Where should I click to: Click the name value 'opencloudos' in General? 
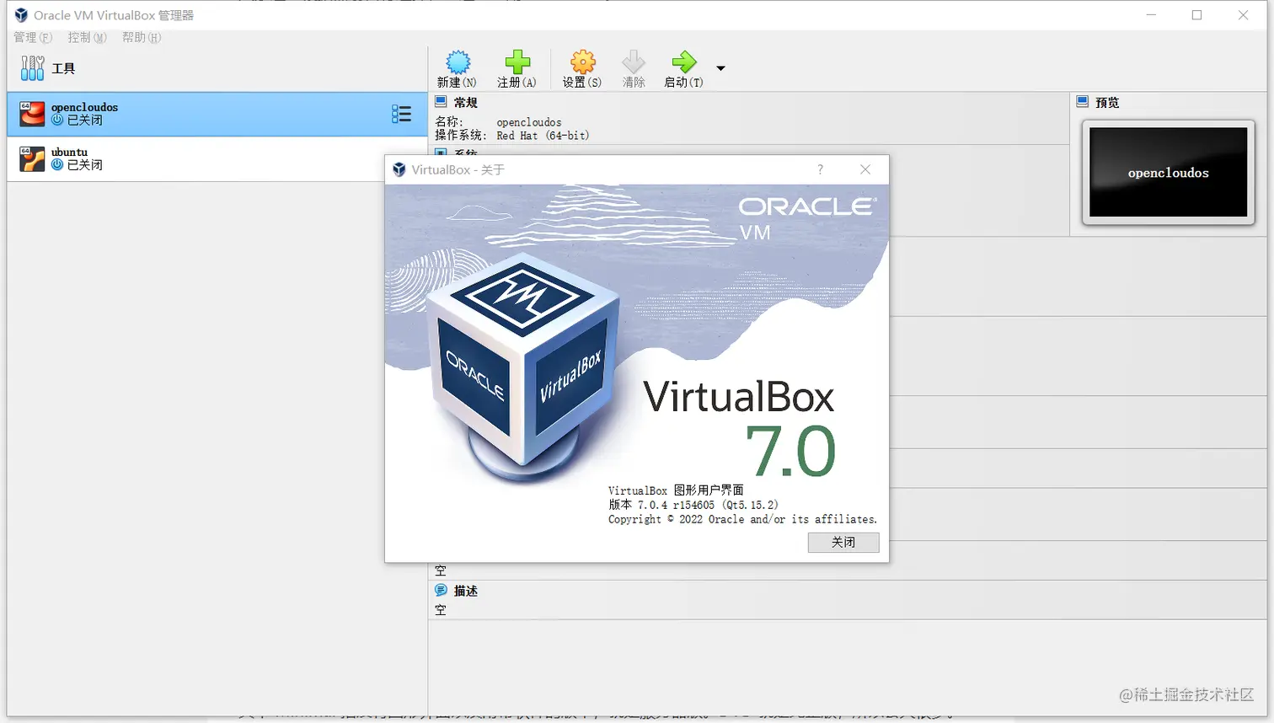pos(529,122)
